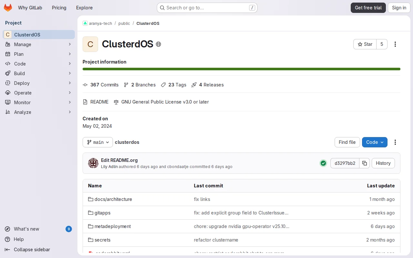Click the Analyze chart icon
The width and height of the screenshot is (413, 258).
[x=8, y=112]
